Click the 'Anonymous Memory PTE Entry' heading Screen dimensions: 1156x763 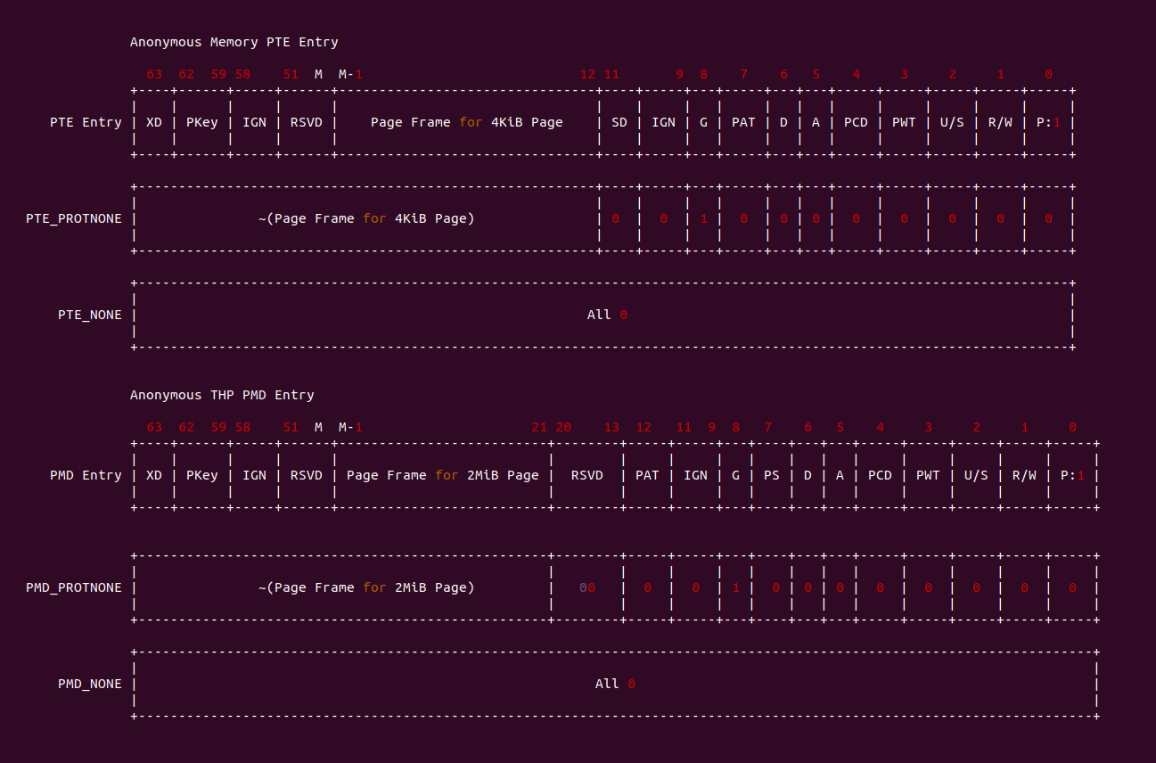234,42
